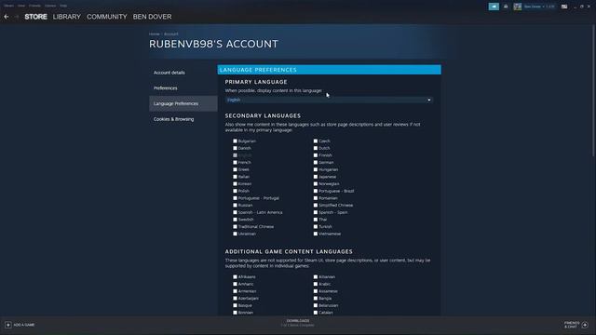Image resolution: width=596 pixels, height=335 pixels.
Task: Open the notifications bell icon
Action: click(506, 7)
